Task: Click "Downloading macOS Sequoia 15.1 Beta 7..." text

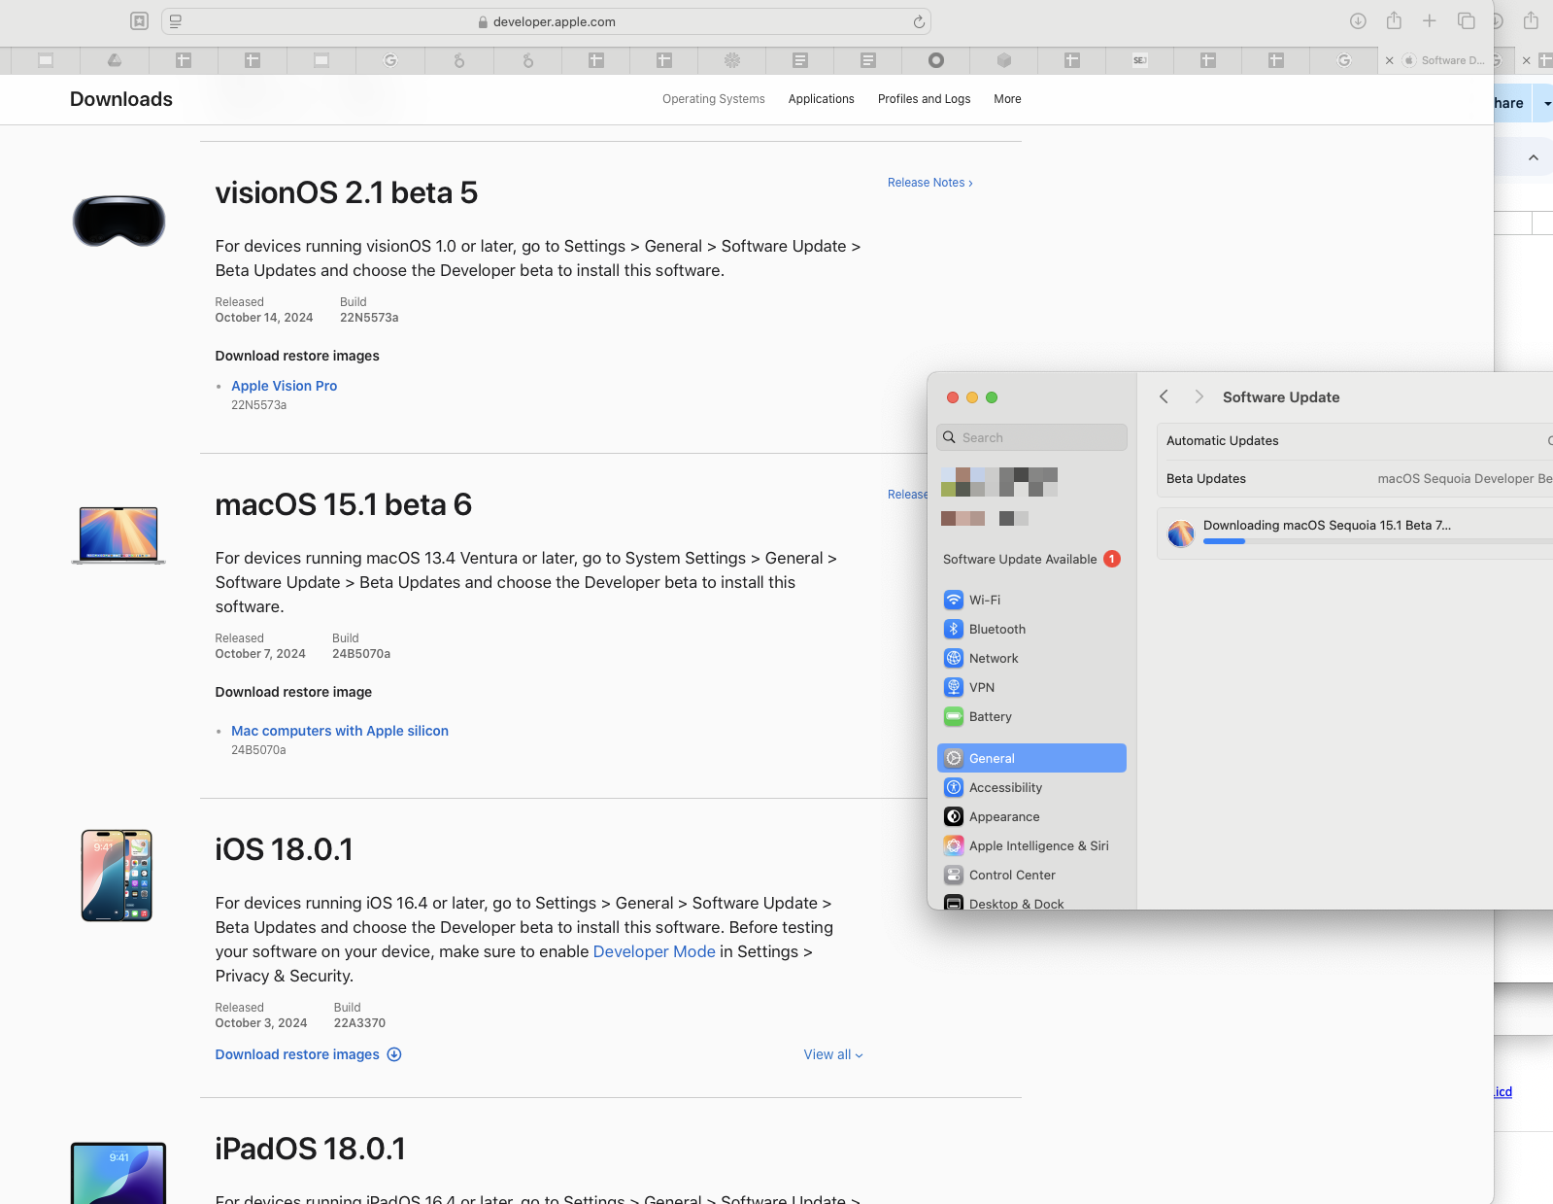Action: [1327, 525]
